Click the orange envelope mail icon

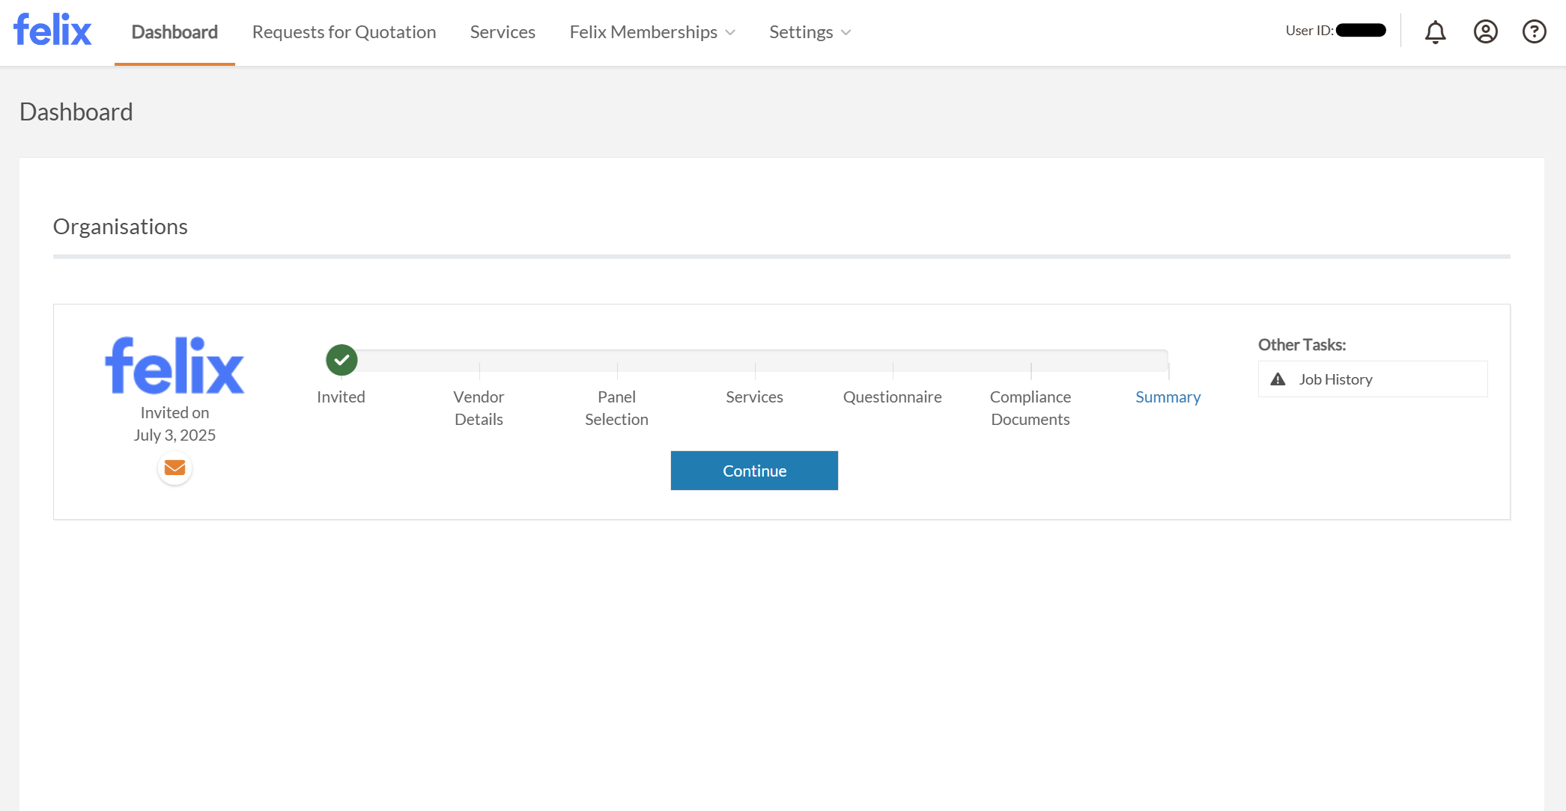[174, 468]
